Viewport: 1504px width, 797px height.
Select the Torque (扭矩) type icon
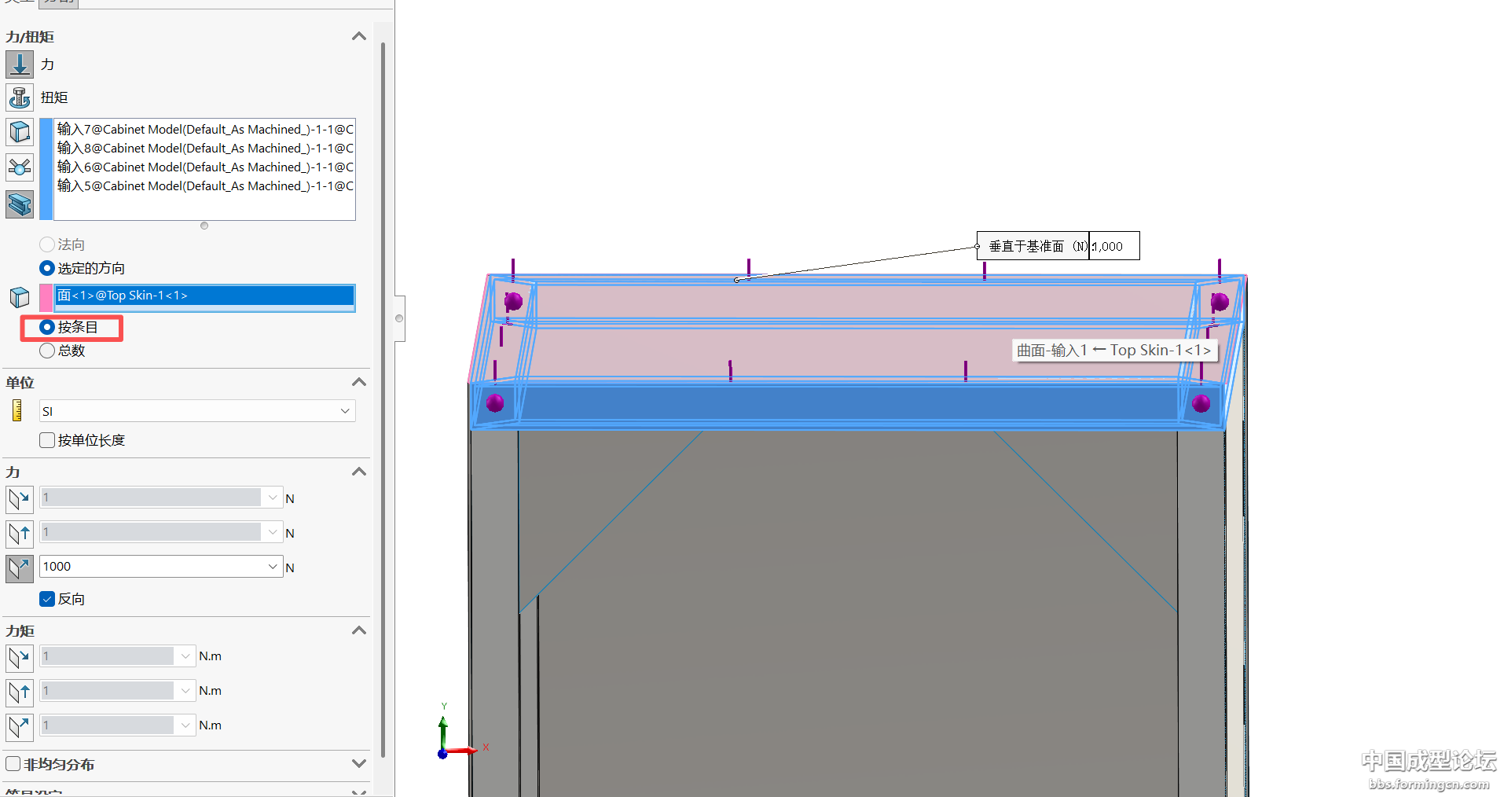click(20, 97)
